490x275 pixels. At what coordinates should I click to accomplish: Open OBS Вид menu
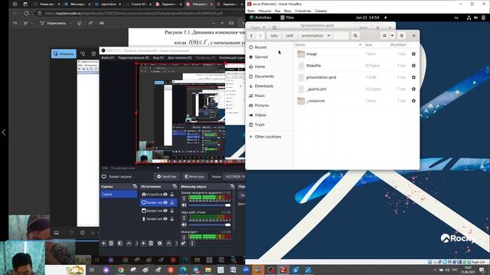pyautogui.click(x=158, y=58)
